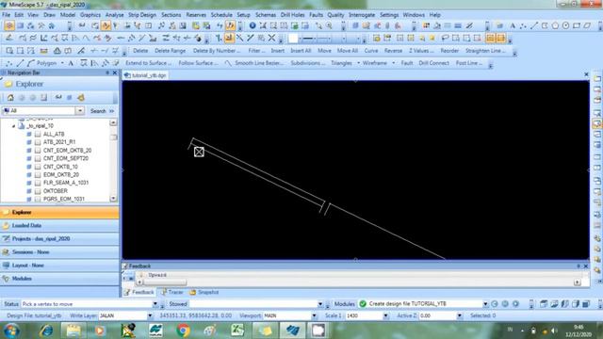This screenshot has height=339, width=603.
Task: Click the Extend to Surface button
Action: coord(148,63)
